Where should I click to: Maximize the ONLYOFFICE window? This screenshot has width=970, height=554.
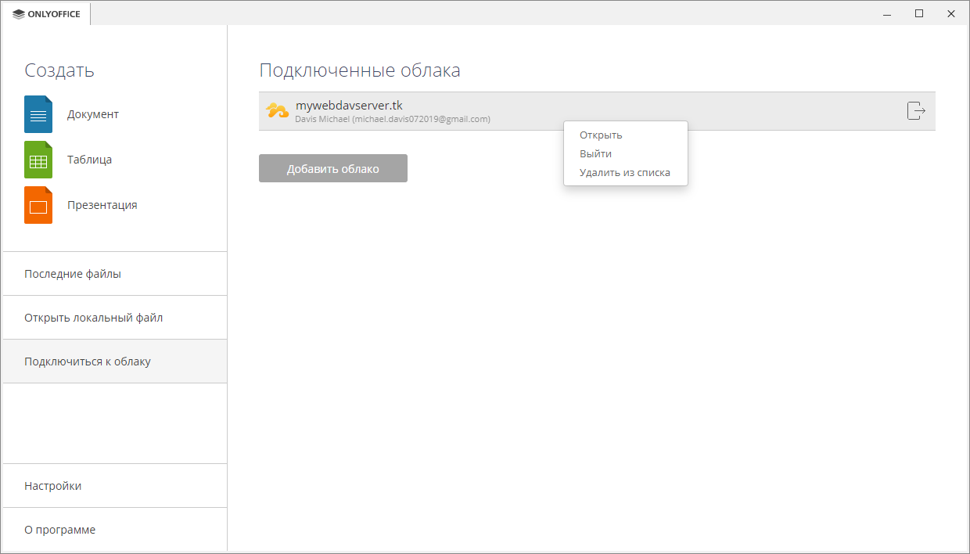(919, 14)
